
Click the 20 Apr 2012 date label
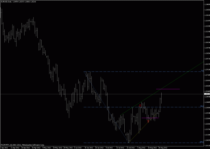pyautogui.click(x=26, y=148)
